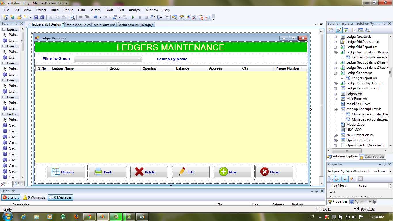This screenshot has width=393, height=221.
Task: Open the Class Diagram viewer icon
Action: [367, 30]
